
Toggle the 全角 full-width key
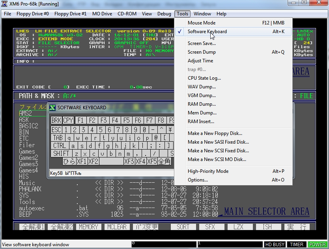(x=164, y=161)
